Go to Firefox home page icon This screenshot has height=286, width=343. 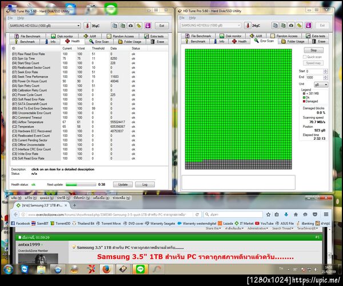(x=296, y=214)
